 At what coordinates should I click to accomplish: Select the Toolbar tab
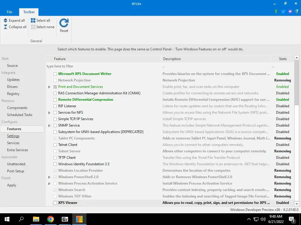tap(29, 12)
